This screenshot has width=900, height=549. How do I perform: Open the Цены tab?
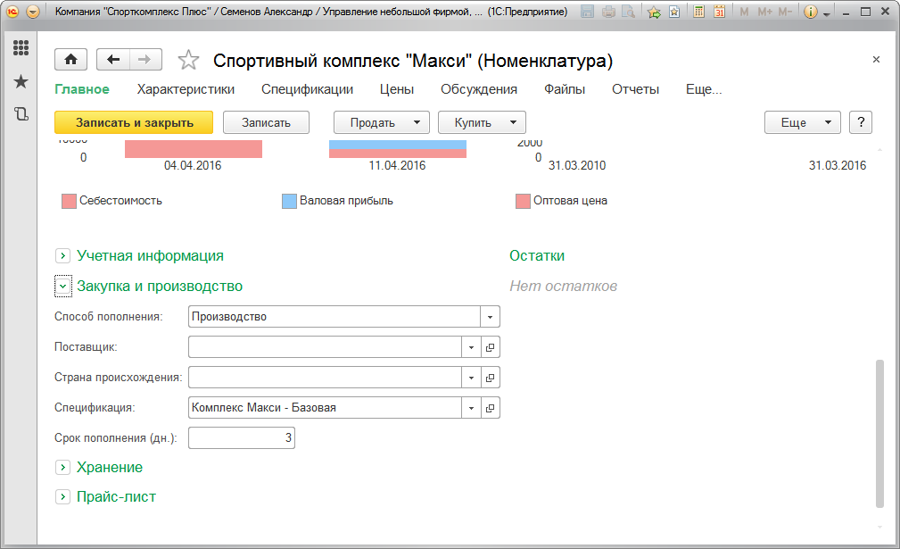[x=397, y=89]
